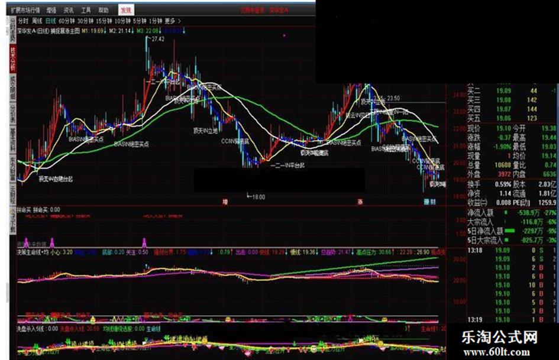Click the M1: 19.69 indicator value
The height and width of the screenshot is (360, 559).
tap(93, 31)
